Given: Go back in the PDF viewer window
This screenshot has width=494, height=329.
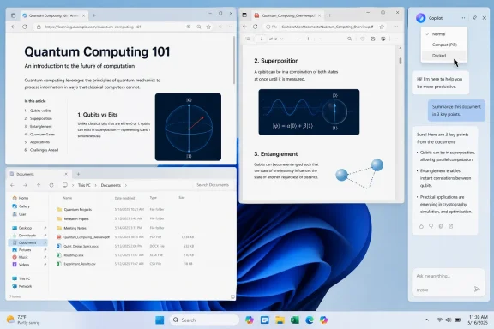Looking at the screenshot, I should tap(244, 27).
